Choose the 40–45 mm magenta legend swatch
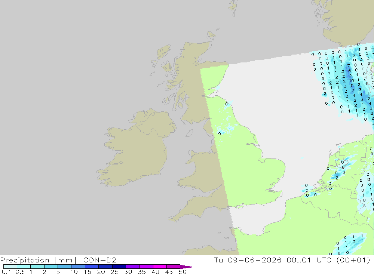The height and width of the screenshot is (274, 374). 160,267
